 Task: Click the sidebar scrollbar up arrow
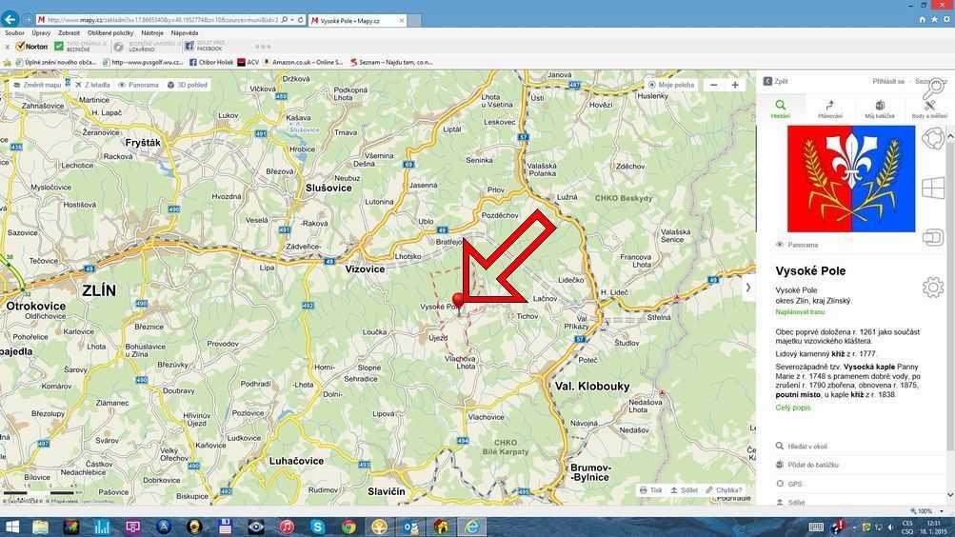click(950, 136)
